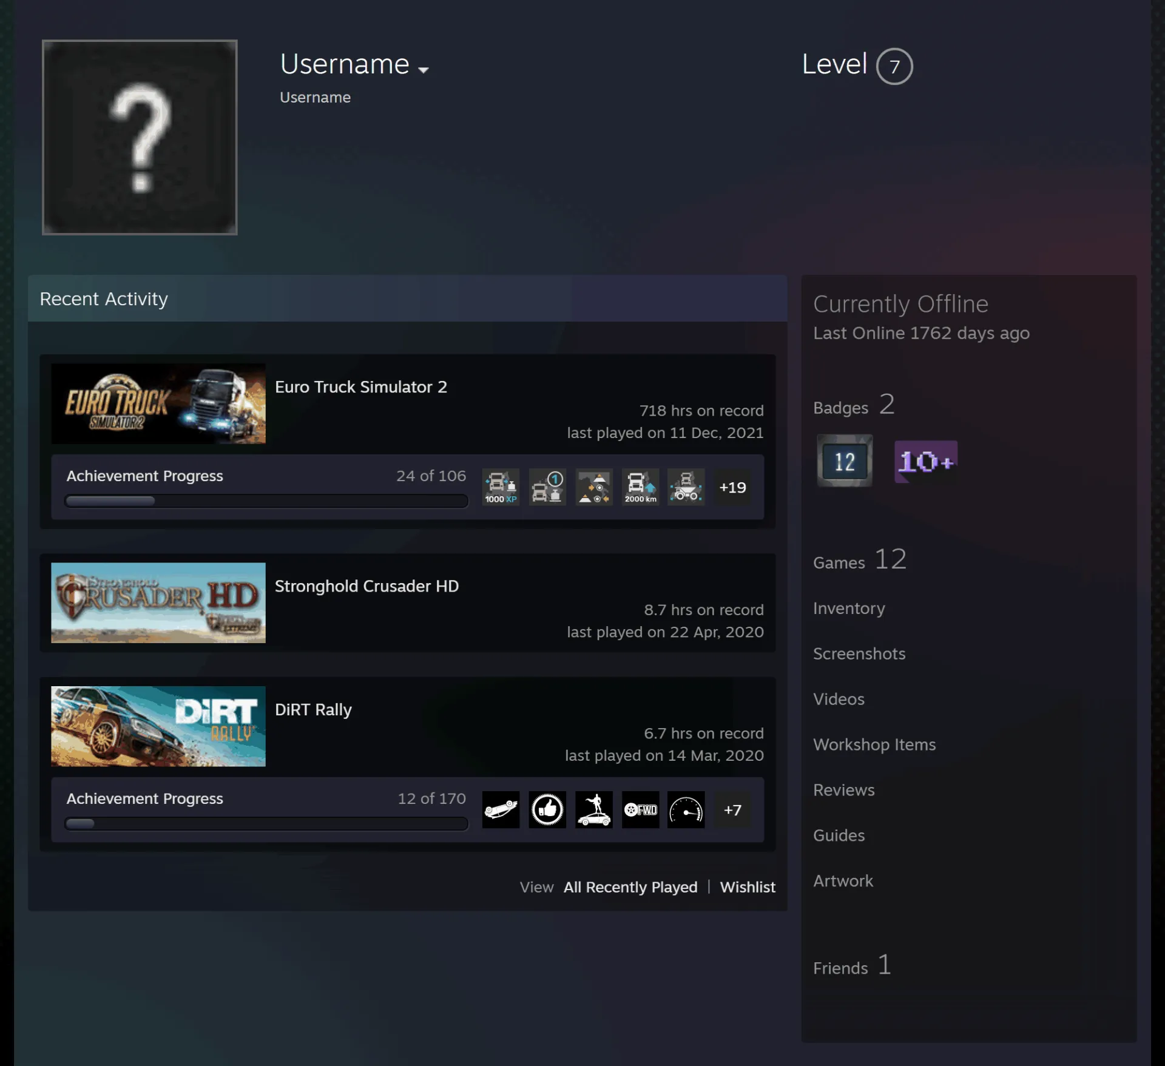Click the 12 games owned badge
The width and height of the screenshot is (1165, 1066).
tap(845, 461)
